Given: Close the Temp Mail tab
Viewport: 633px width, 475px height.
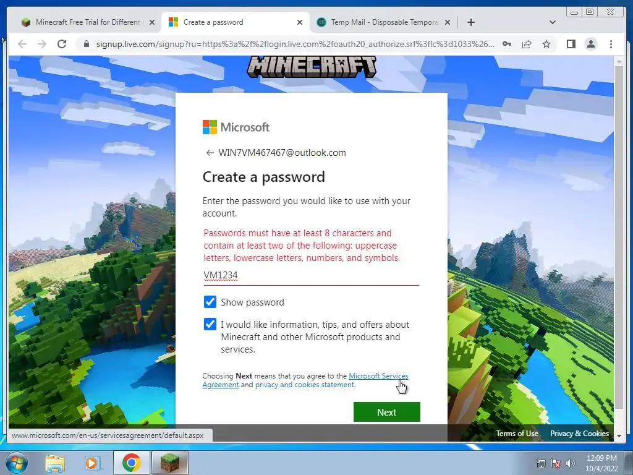Looking at the screenshot, I should pyautogui.click(x=448, y=22).
